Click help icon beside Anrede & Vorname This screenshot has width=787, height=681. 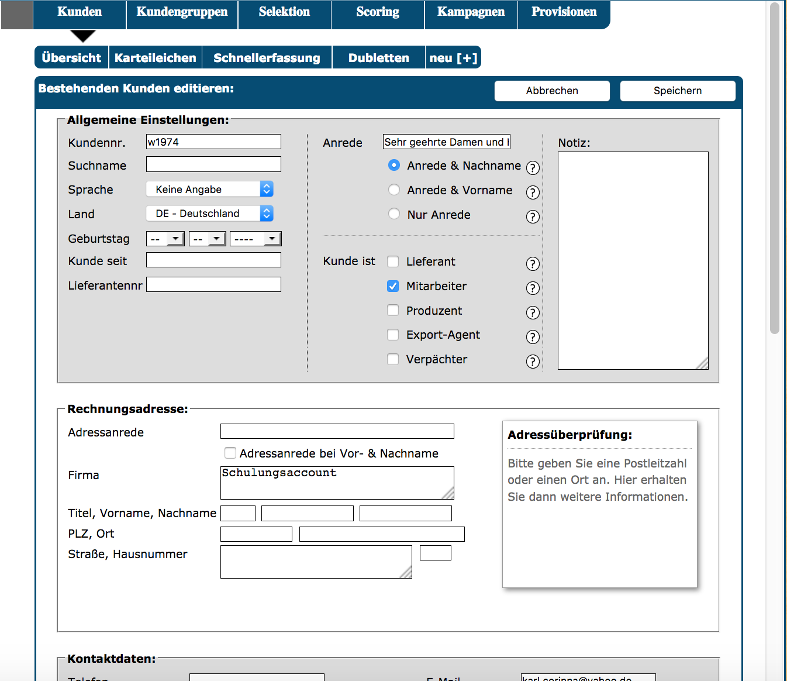(x=532, y=192)
